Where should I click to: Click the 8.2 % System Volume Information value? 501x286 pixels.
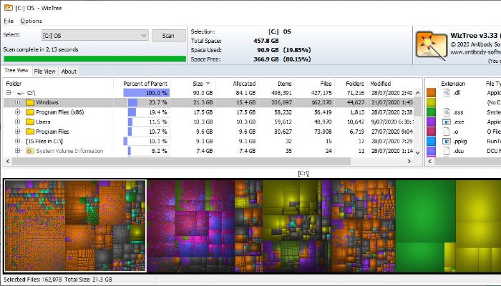[160, 151]
